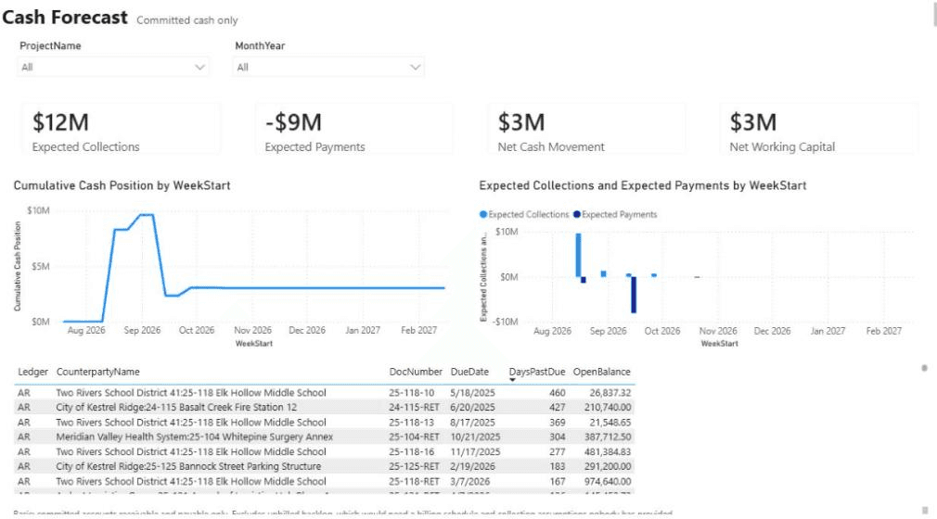The width and height of the screenshot is (937, 519).
Task: Click cell '25-118-10' in DocNumber column
Action: pos(412,393)
